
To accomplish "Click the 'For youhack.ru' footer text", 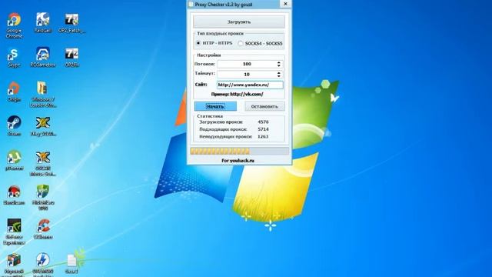I will coord(238,161).
